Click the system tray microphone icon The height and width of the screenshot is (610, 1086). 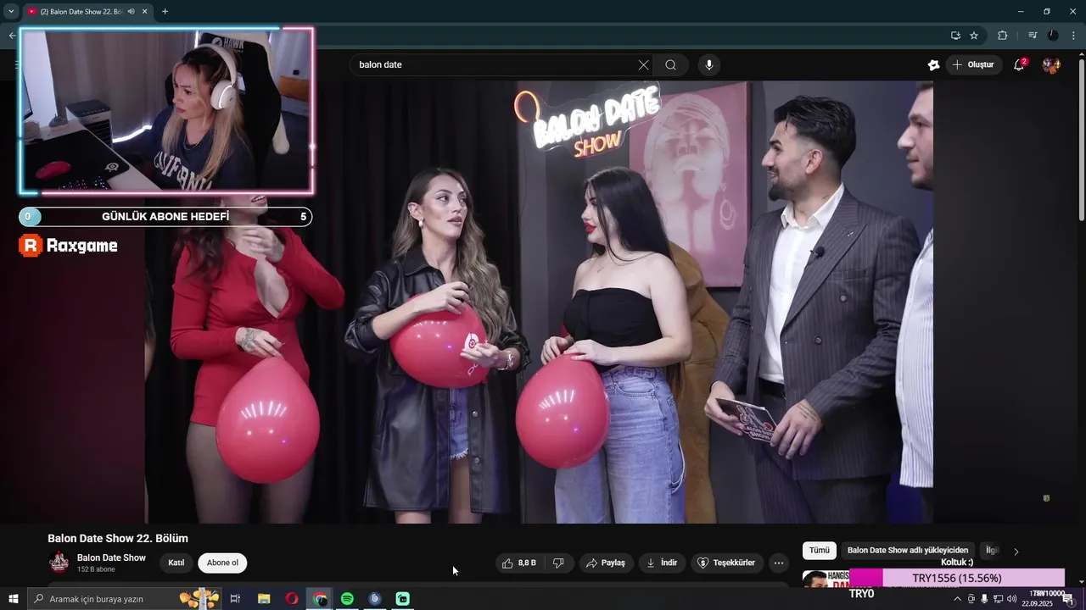coord(984,599)
